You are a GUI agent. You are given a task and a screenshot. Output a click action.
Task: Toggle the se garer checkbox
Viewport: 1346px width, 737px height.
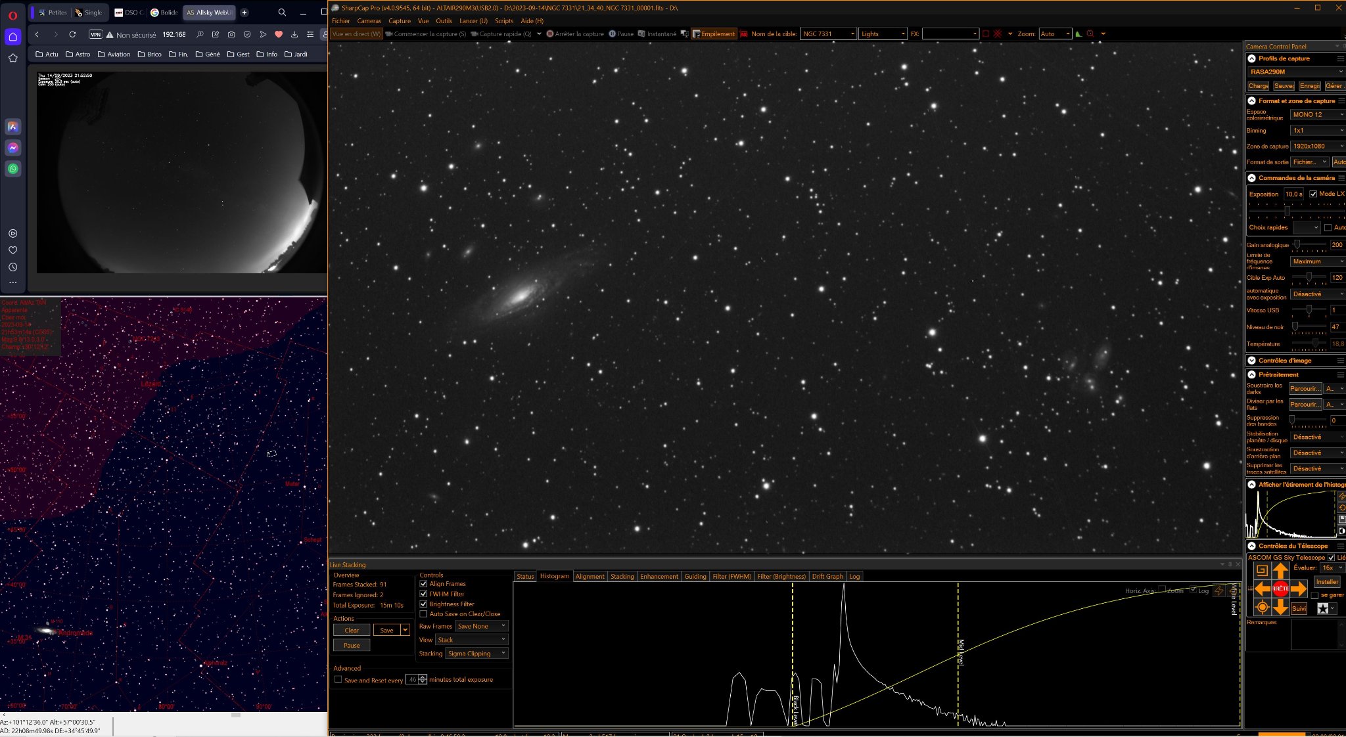click(1314, 595)
